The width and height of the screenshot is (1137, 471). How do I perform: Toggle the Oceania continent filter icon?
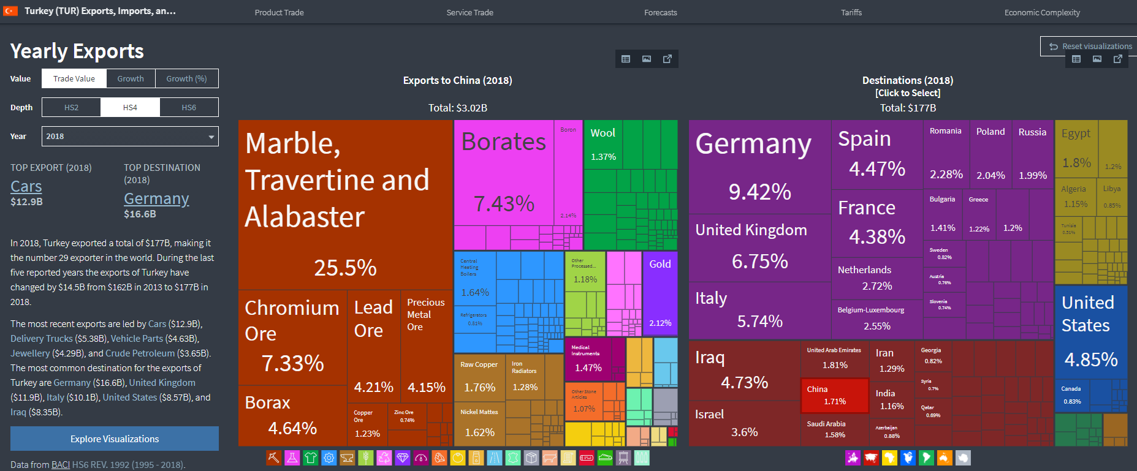(945, 458)
